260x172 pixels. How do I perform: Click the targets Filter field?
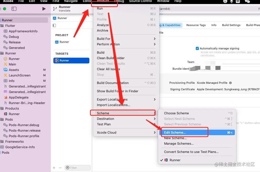pos(78,168)
